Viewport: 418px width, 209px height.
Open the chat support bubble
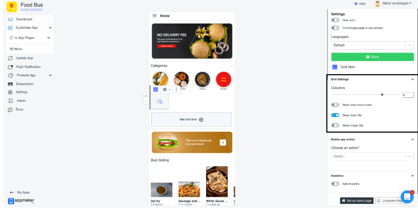[407, 197]
